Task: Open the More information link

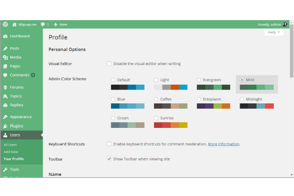Action: [x=223, y=144]
